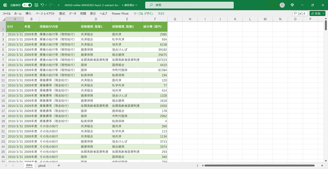Toggle the 自動保存 AutoSave switch
Viewport: 328px width, 169px height.
pos(27,5)
